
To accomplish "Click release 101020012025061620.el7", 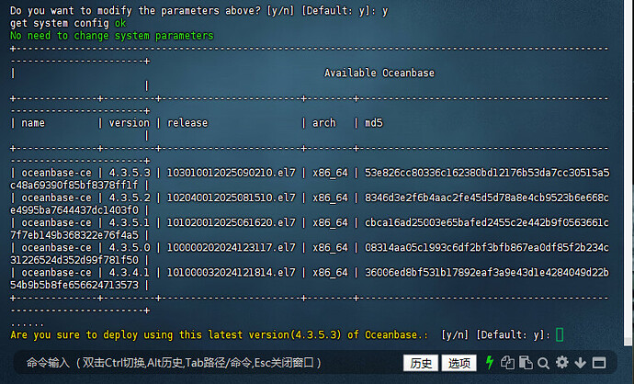I will click(x=232, y=222).
